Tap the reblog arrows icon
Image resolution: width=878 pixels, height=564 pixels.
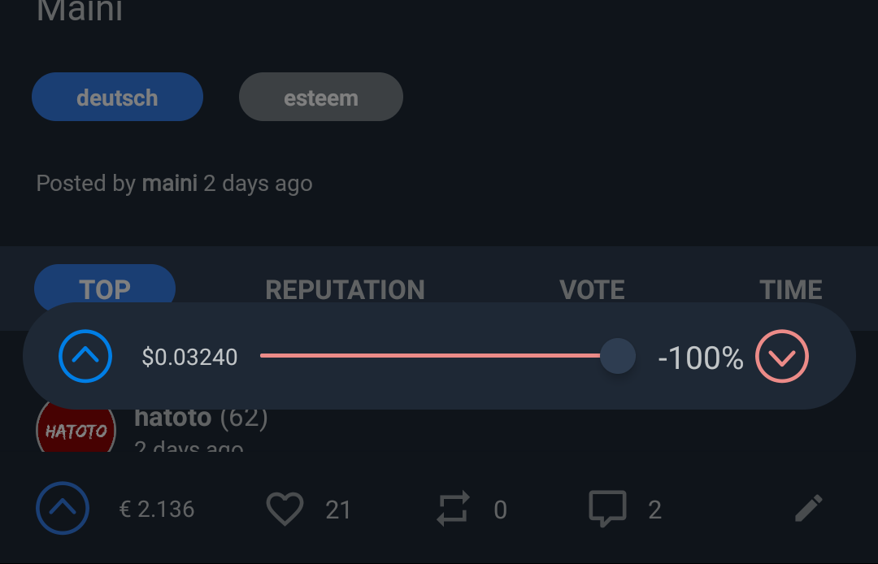453,510
